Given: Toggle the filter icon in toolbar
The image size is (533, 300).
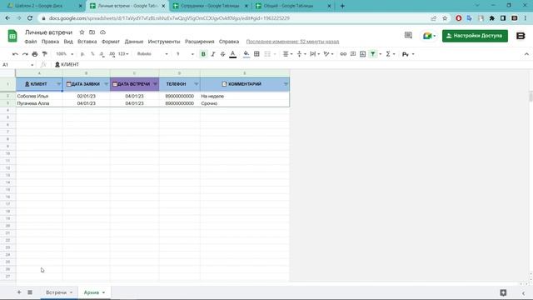Looking at the screenshot, I should [373, 54].
